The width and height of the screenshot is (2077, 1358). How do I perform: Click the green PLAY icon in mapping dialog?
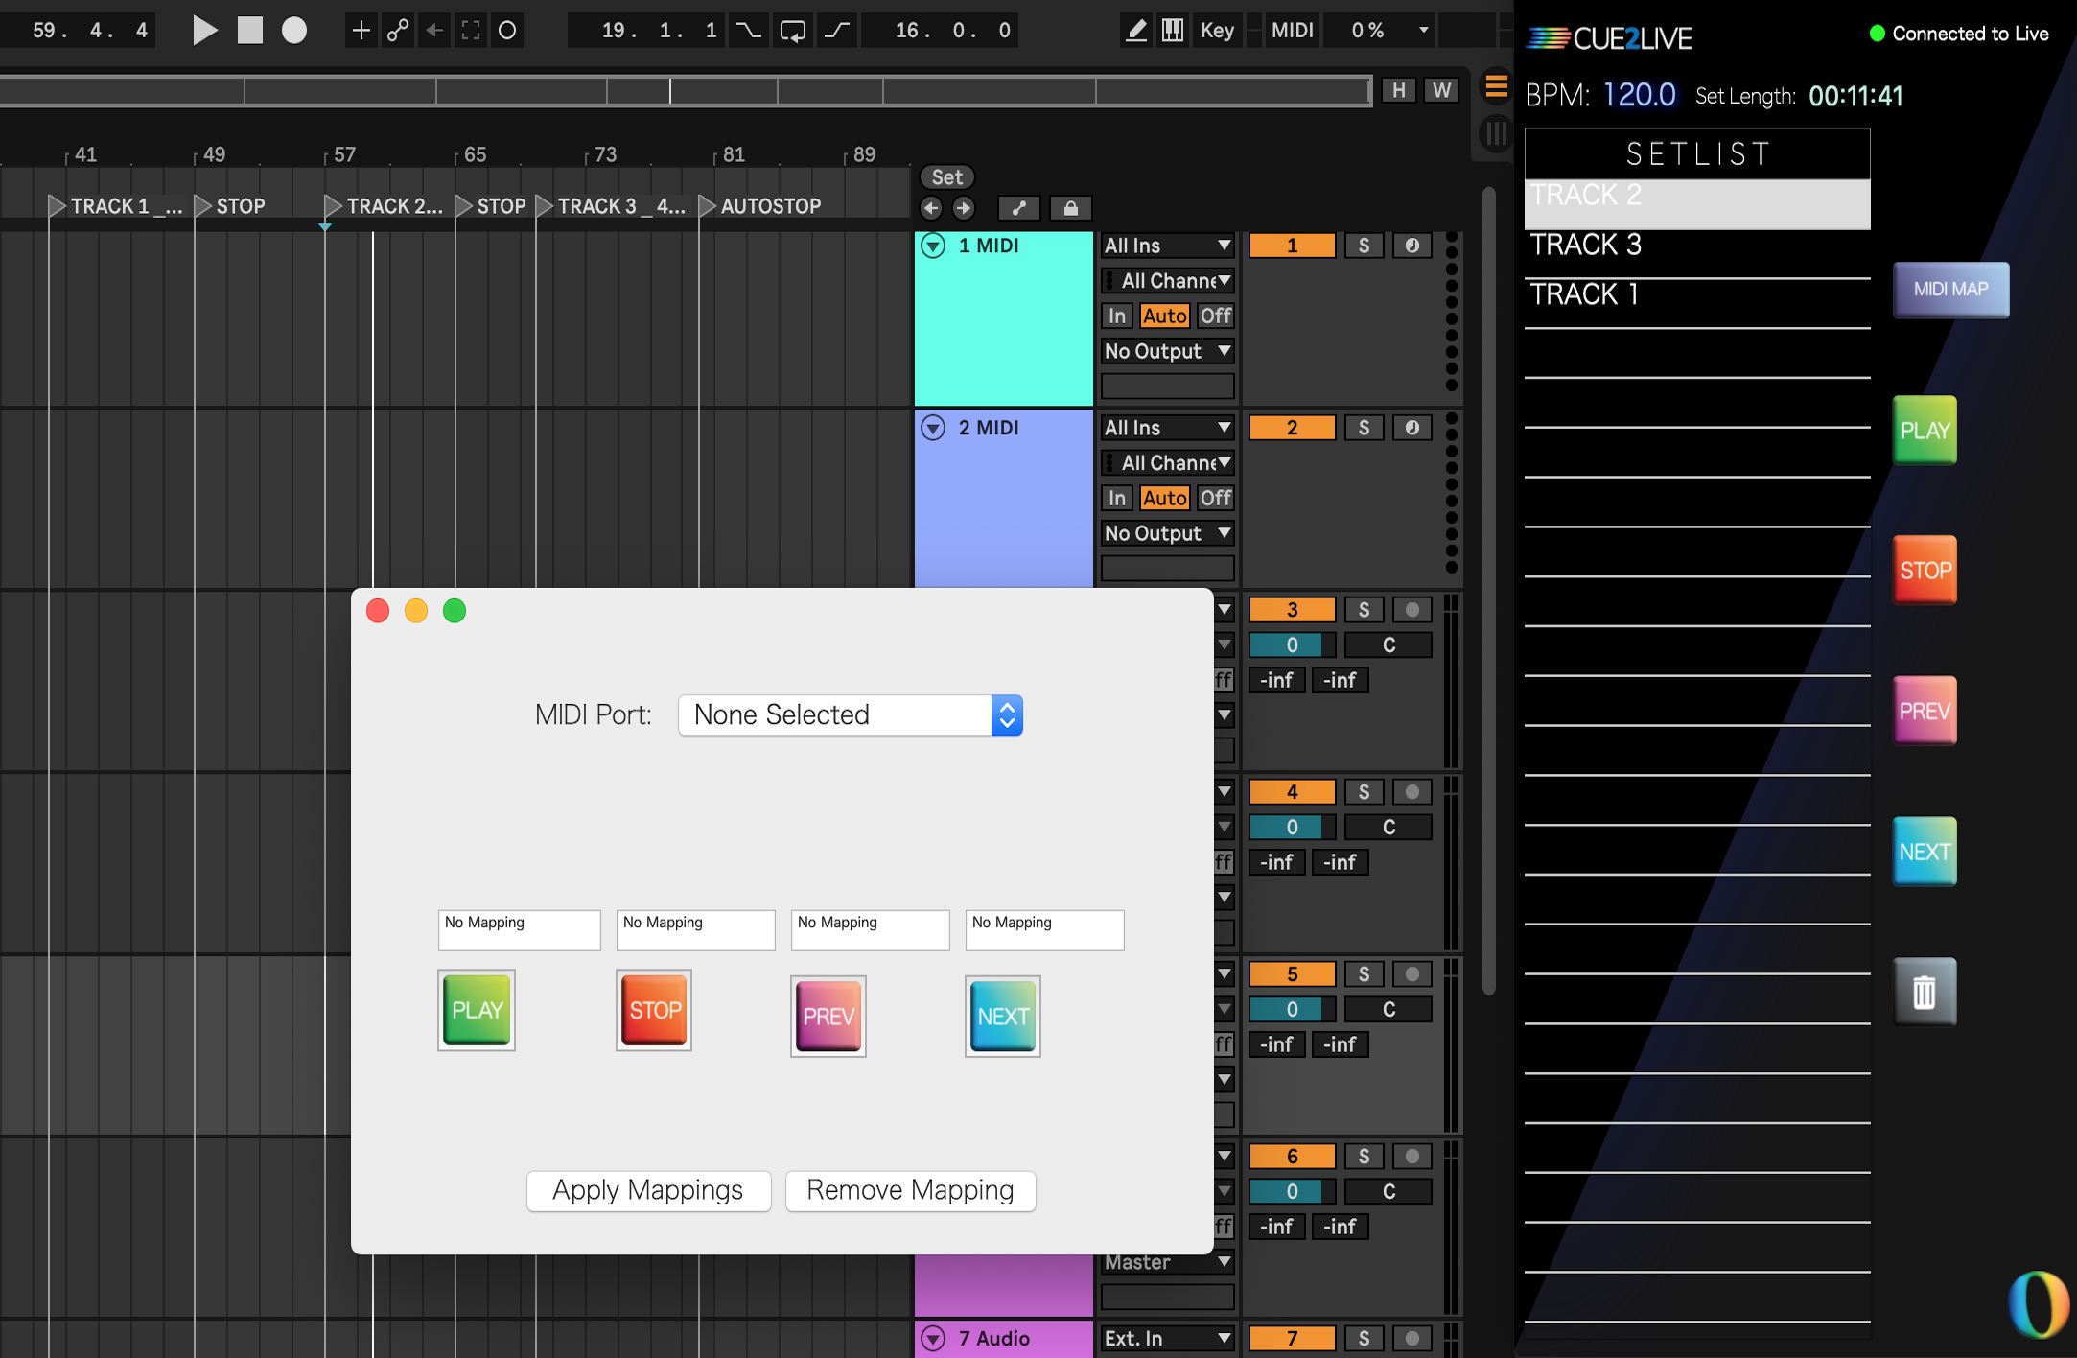pyautogui.click(x=477, y=1010)
